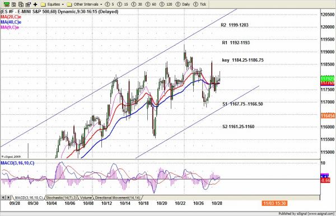
Task: Open the MACD(3,16,10,C) tab
Action: [29, 198]
